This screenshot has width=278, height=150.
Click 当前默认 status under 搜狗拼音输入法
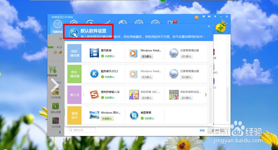pos(108,97)
